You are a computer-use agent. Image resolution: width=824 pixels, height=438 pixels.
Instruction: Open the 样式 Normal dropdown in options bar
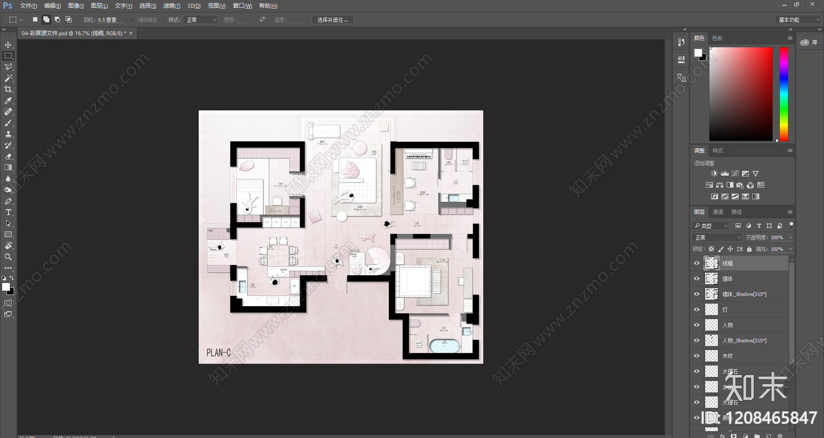point(201,20)
